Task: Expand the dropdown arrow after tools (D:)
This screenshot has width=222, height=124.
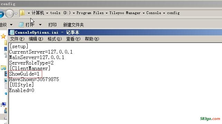Action: tap(74, 13)
